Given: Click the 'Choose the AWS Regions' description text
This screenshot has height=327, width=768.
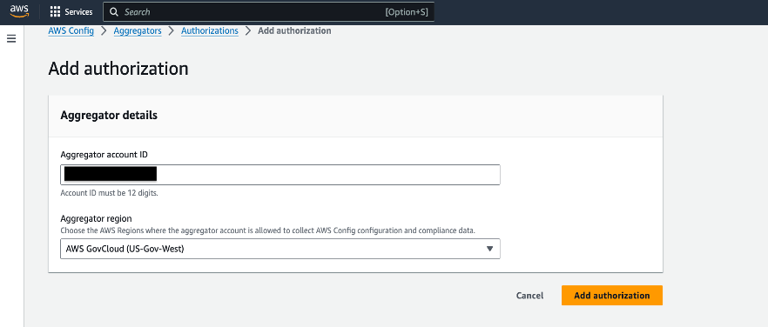Looking at the screenshot, I should [x=268, y=230].
